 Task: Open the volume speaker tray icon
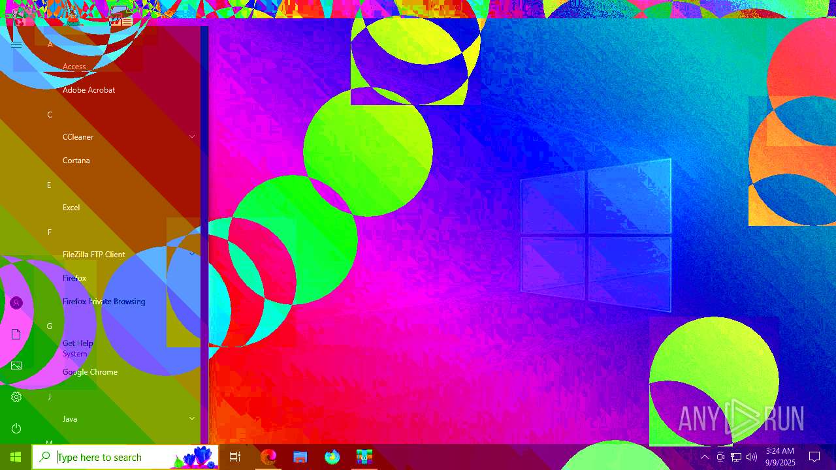click(x=752, y=457)
